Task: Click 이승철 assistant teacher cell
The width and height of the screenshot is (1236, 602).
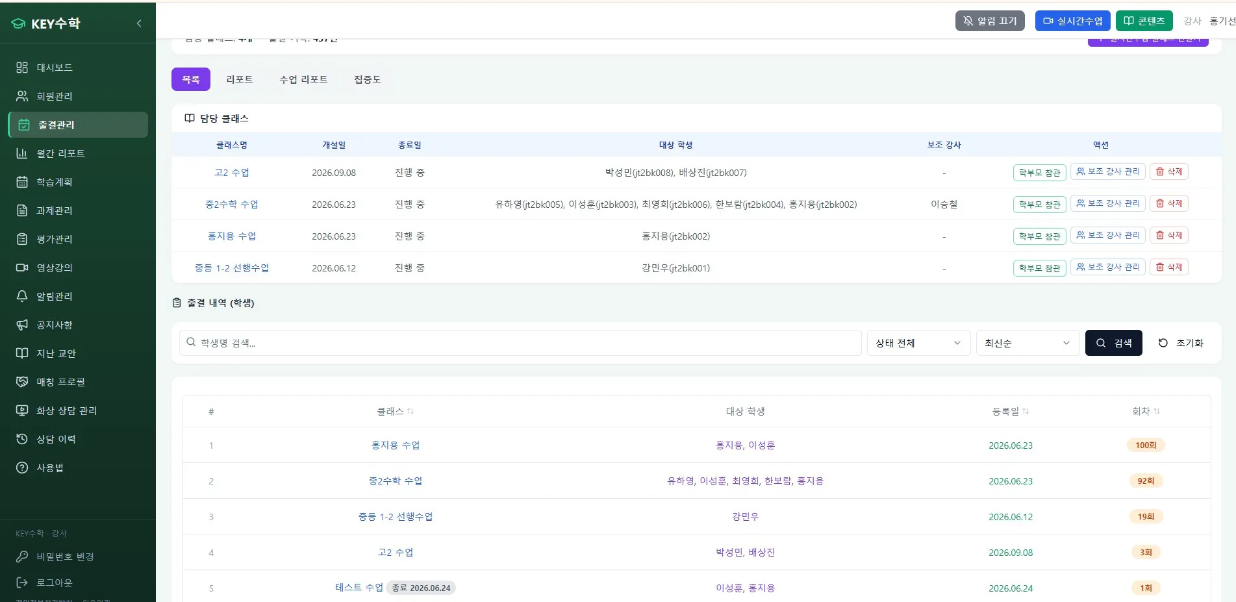Action: pyautogui.click(x=944, y=205)
